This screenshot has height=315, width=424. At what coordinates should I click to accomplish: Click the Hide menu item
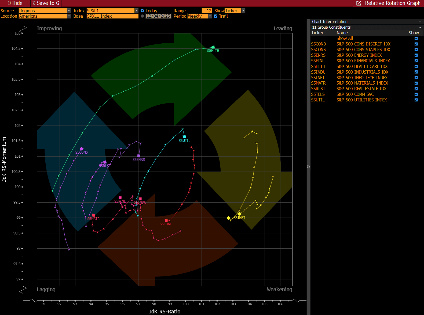[15, 3]
